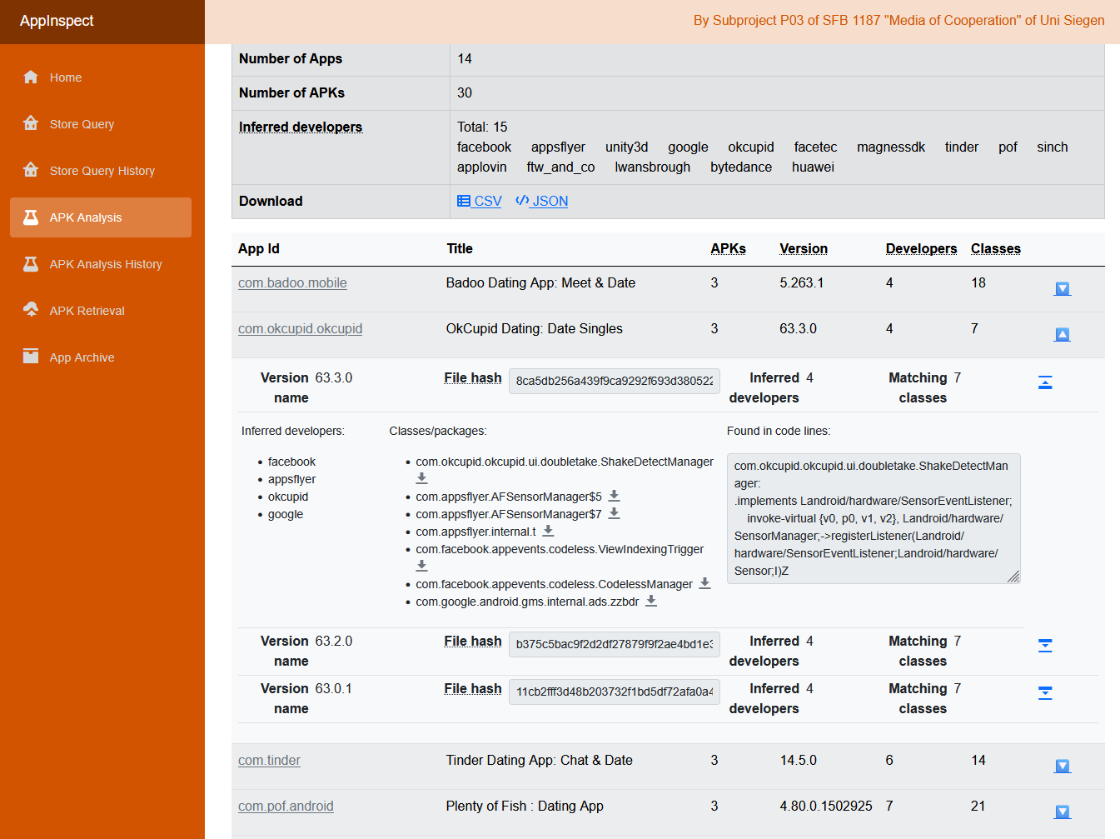1120x839 pixels.
Task: Click the APK Retrieval cloud download icon
Action: pyautogui.click(x=31, y=310)
